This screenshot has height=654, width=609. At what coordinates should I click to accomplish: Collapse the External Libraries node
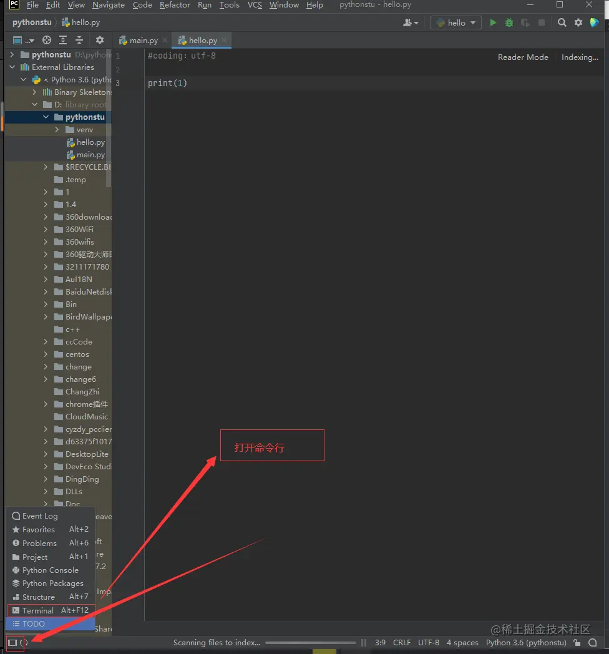12,67
